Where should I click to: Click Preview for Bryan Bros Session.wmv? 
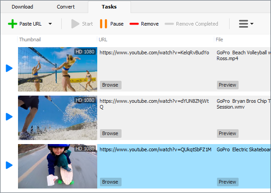point(228,133)
